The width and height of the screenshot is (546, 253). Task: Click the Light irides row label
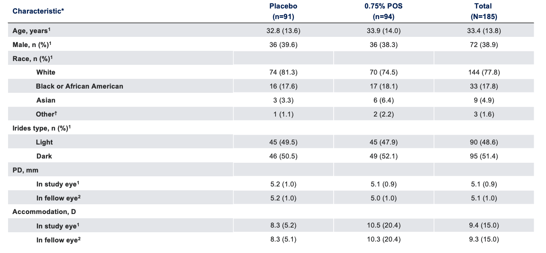point(45,142)
